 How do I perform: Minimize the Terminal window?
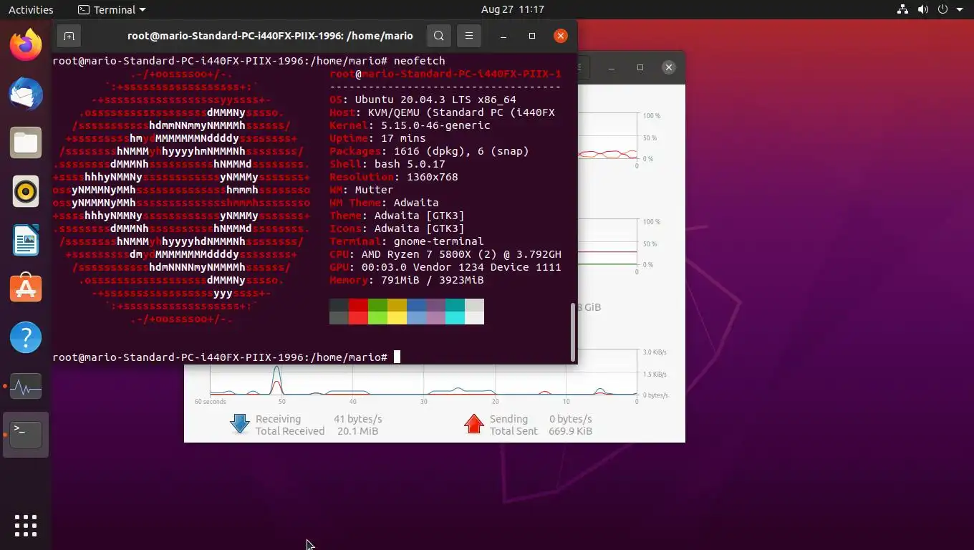tap(503, 36)
